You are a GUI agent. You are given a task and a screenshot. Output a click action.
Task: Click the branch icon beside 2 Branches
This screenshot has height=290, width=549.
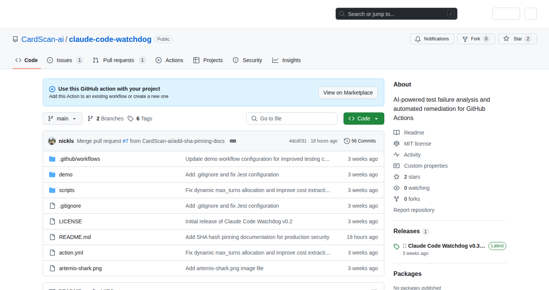click(90, 119)
